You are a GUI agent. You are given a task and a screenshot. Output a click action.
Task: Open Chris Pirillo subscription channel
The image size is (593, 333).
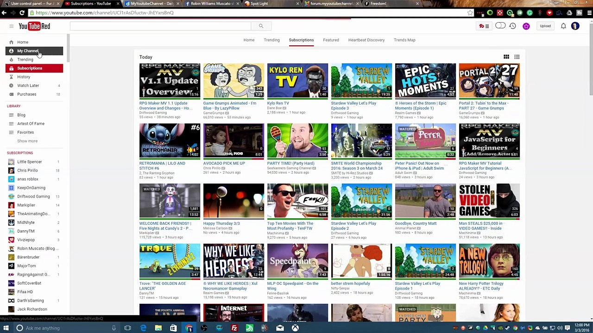pos(34,170)
